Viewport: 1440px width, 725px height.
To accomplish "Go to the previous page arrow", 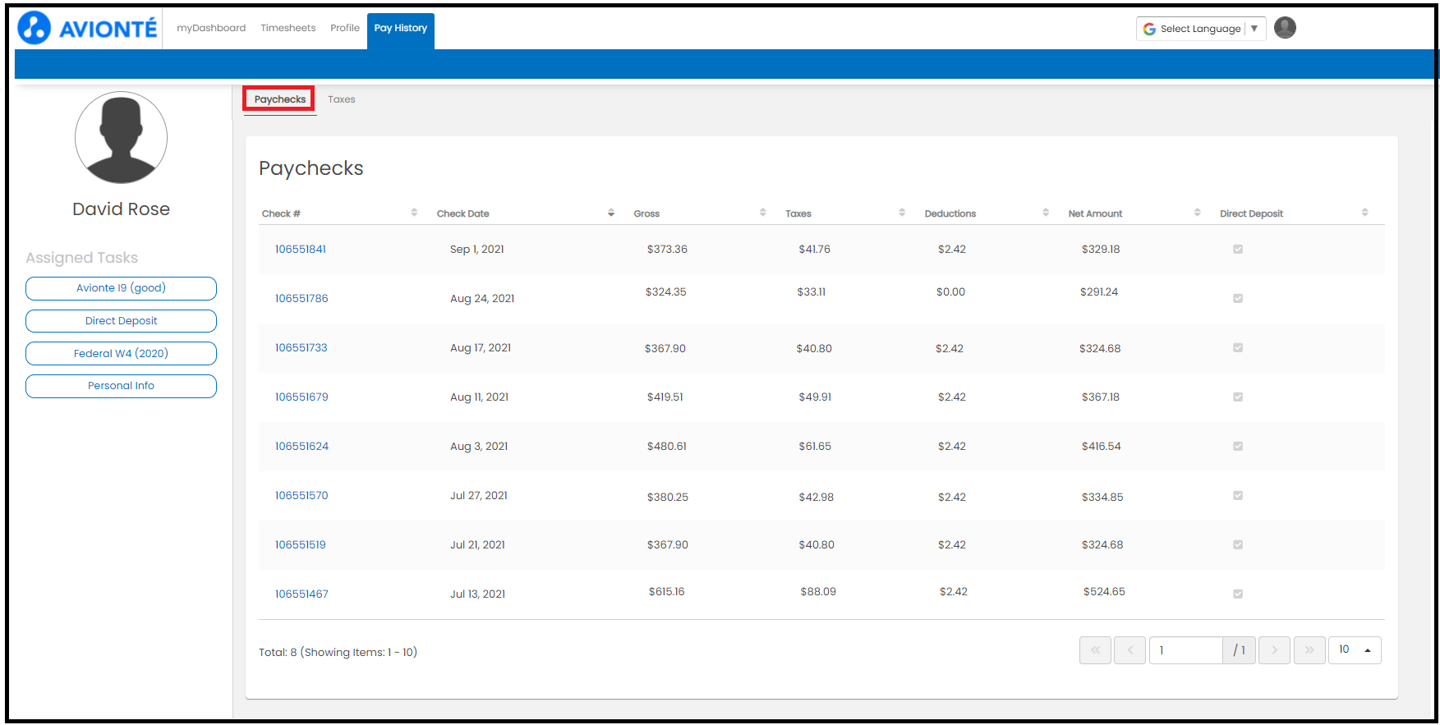I will tap(1130, 650).
